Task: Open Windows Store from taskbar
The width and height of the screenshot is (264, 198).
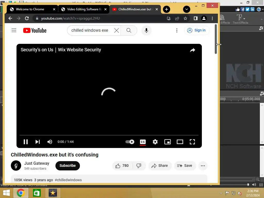Action: pos(37,193)
